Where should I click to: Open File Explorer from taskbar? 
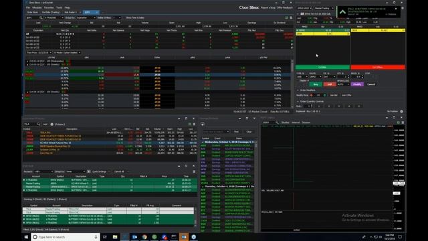(115, 237)
